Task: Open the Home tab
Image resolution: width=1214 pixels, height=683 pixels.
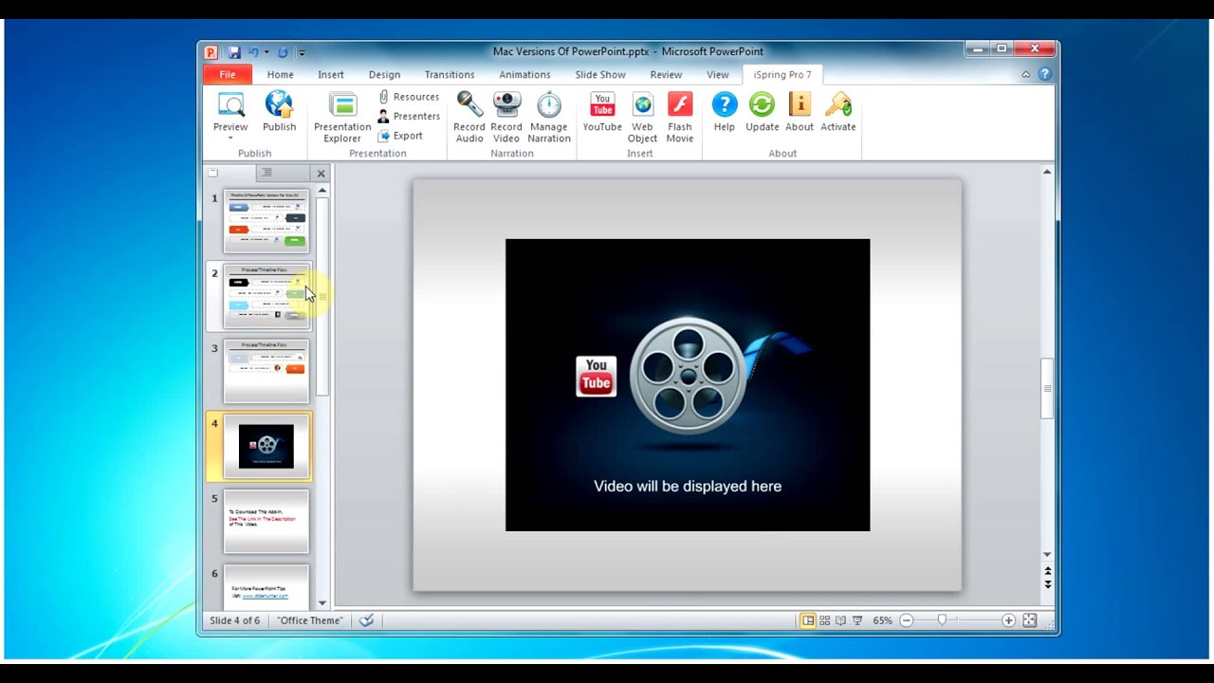Action: [x=280, y=74]
